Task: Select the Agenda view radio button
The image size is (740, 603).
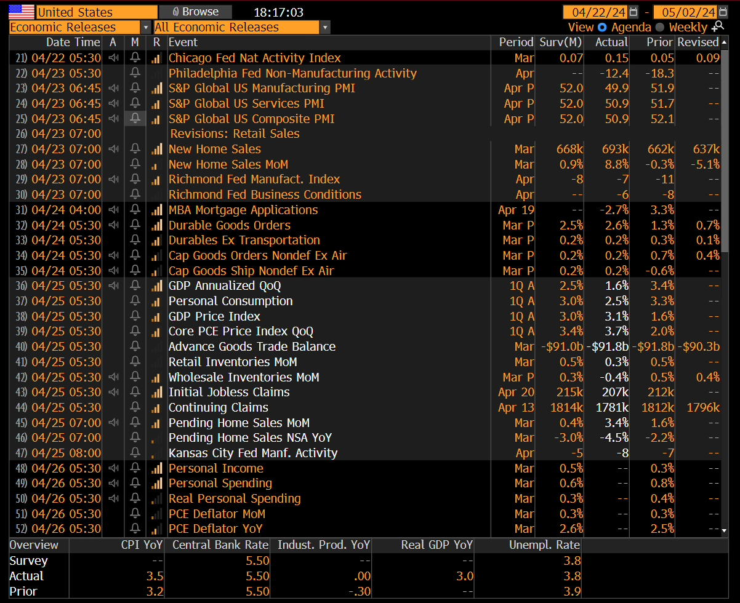Action: 601,27
